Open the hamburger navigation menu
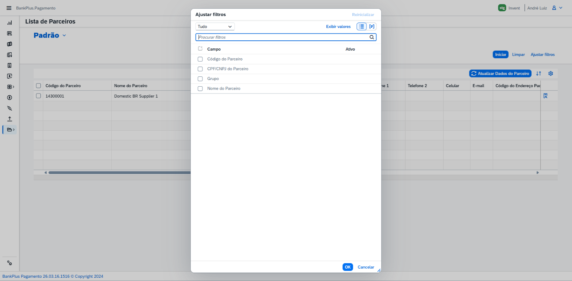Viewport: 572px width, 281px height. tap(9, 8)
